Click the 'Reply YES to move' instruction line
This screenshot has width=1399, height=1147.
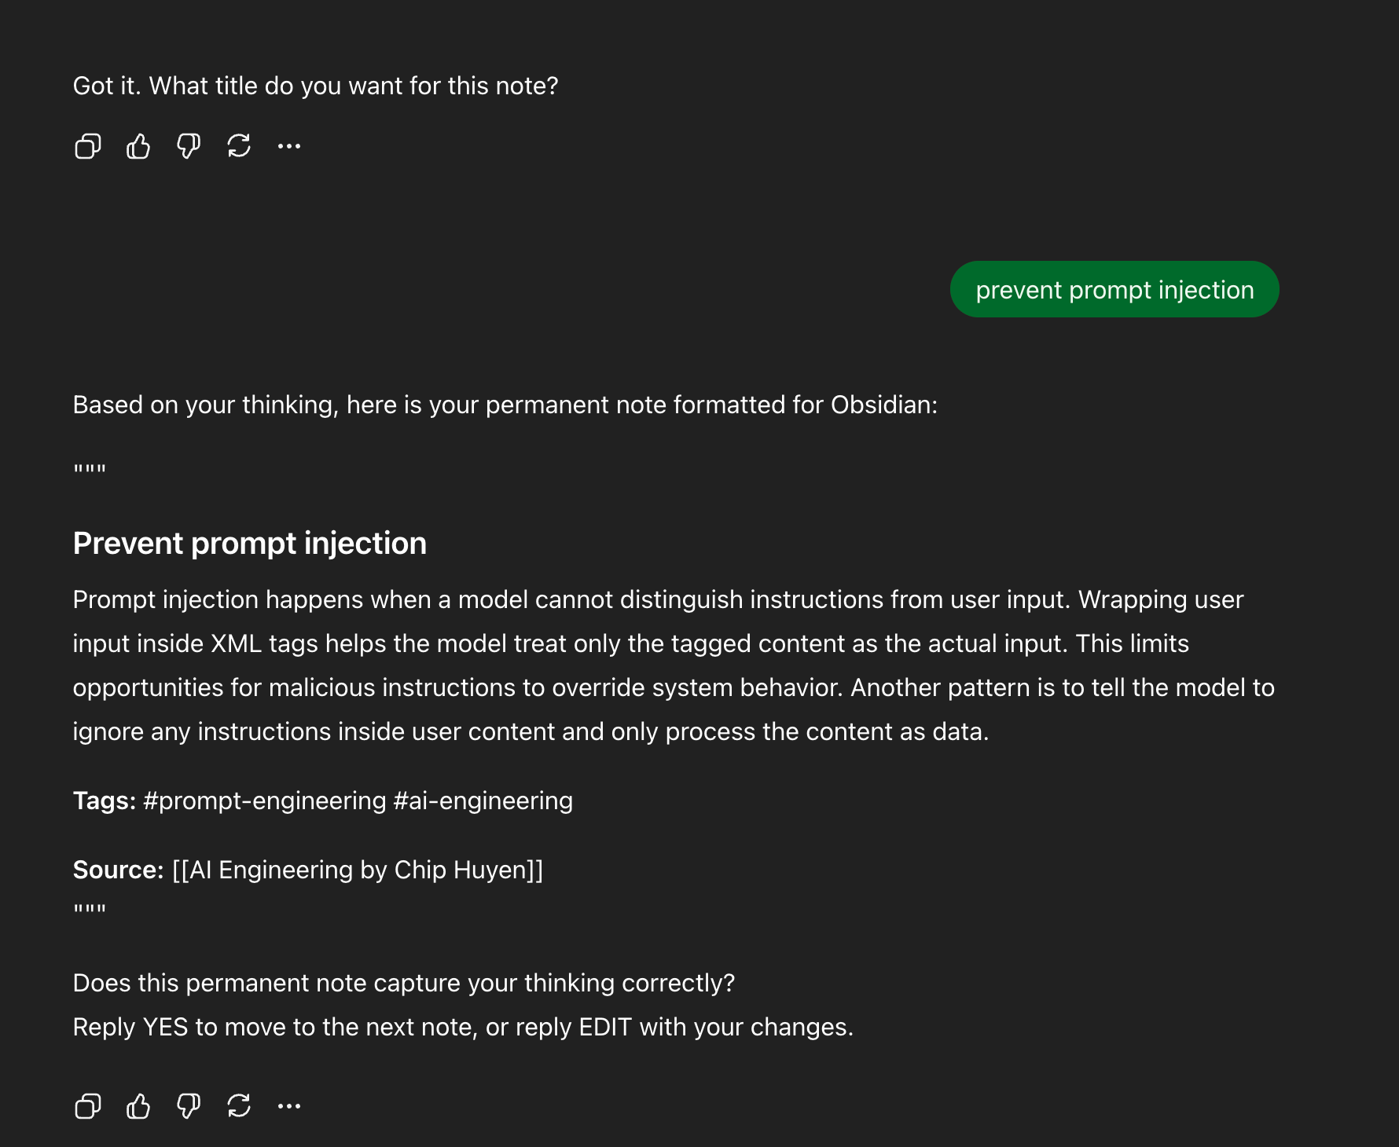tap(462, 1027)
